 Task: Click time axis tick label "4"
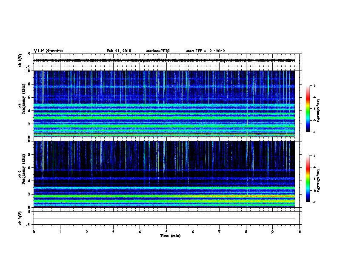pyautogui.click(x=140, y=232)
